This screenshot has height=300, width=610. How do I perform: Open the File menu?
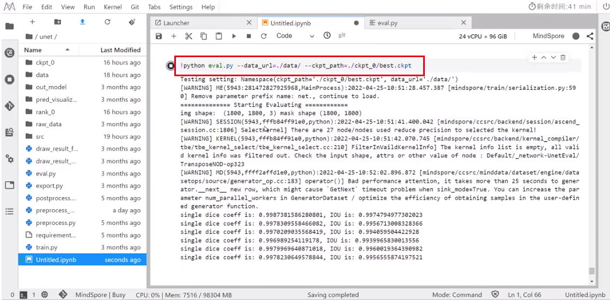tap(28, 7)
